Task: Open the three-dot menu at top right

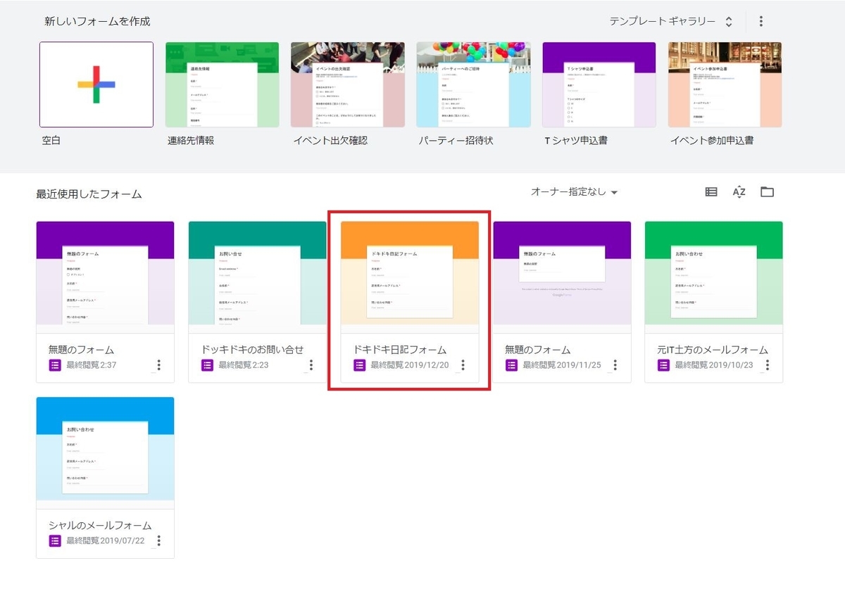Action: (761, 20)
